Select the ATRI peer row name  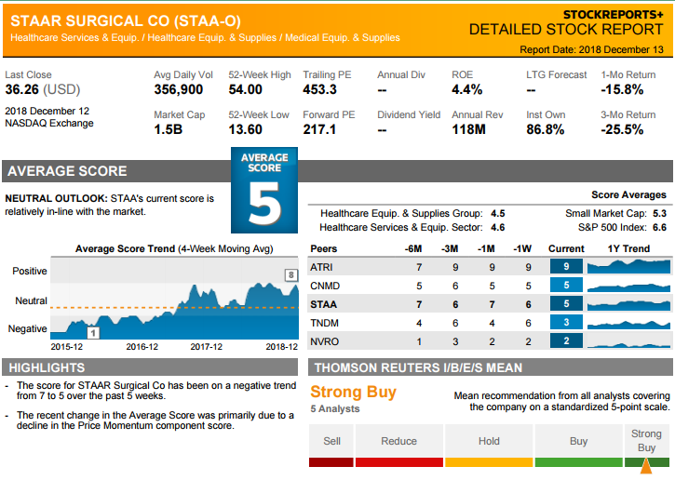pyautogui.click(x=321, y=267)
